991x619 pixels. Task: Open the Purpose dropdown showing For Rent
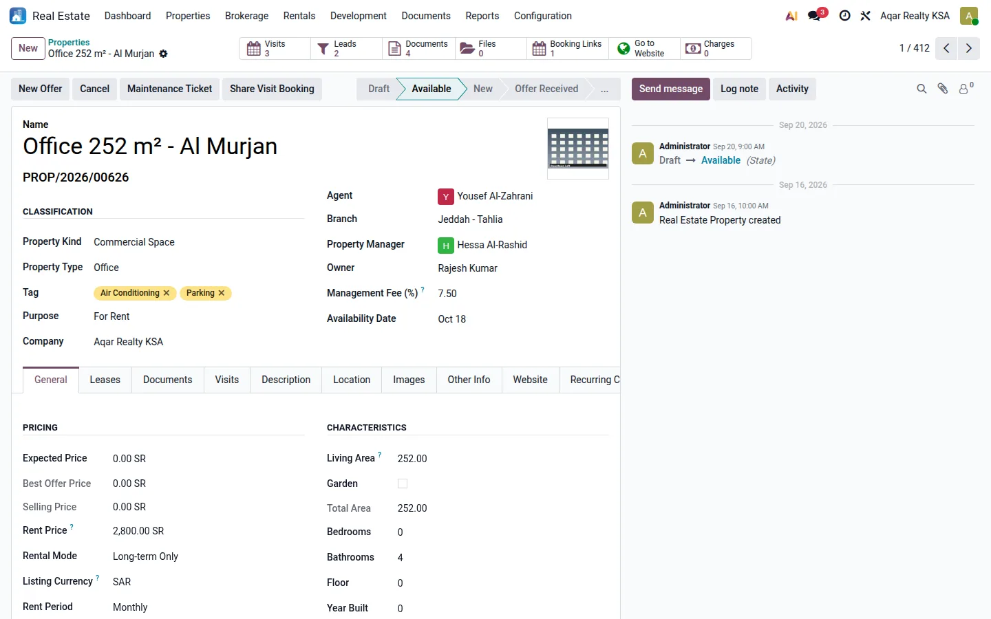198,316
